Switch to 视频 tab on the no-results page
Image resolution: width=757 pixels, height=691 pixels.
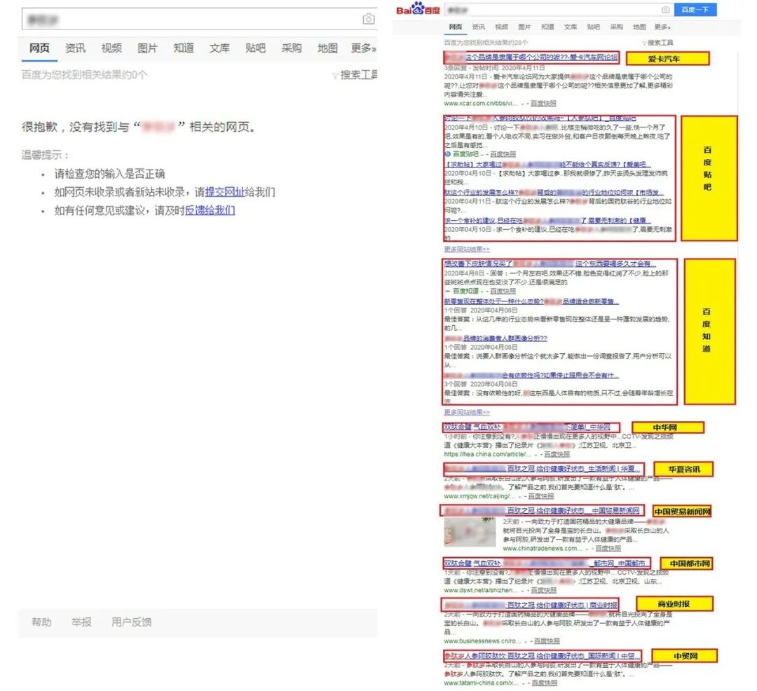pyautogui.click(x=111, y=48)
